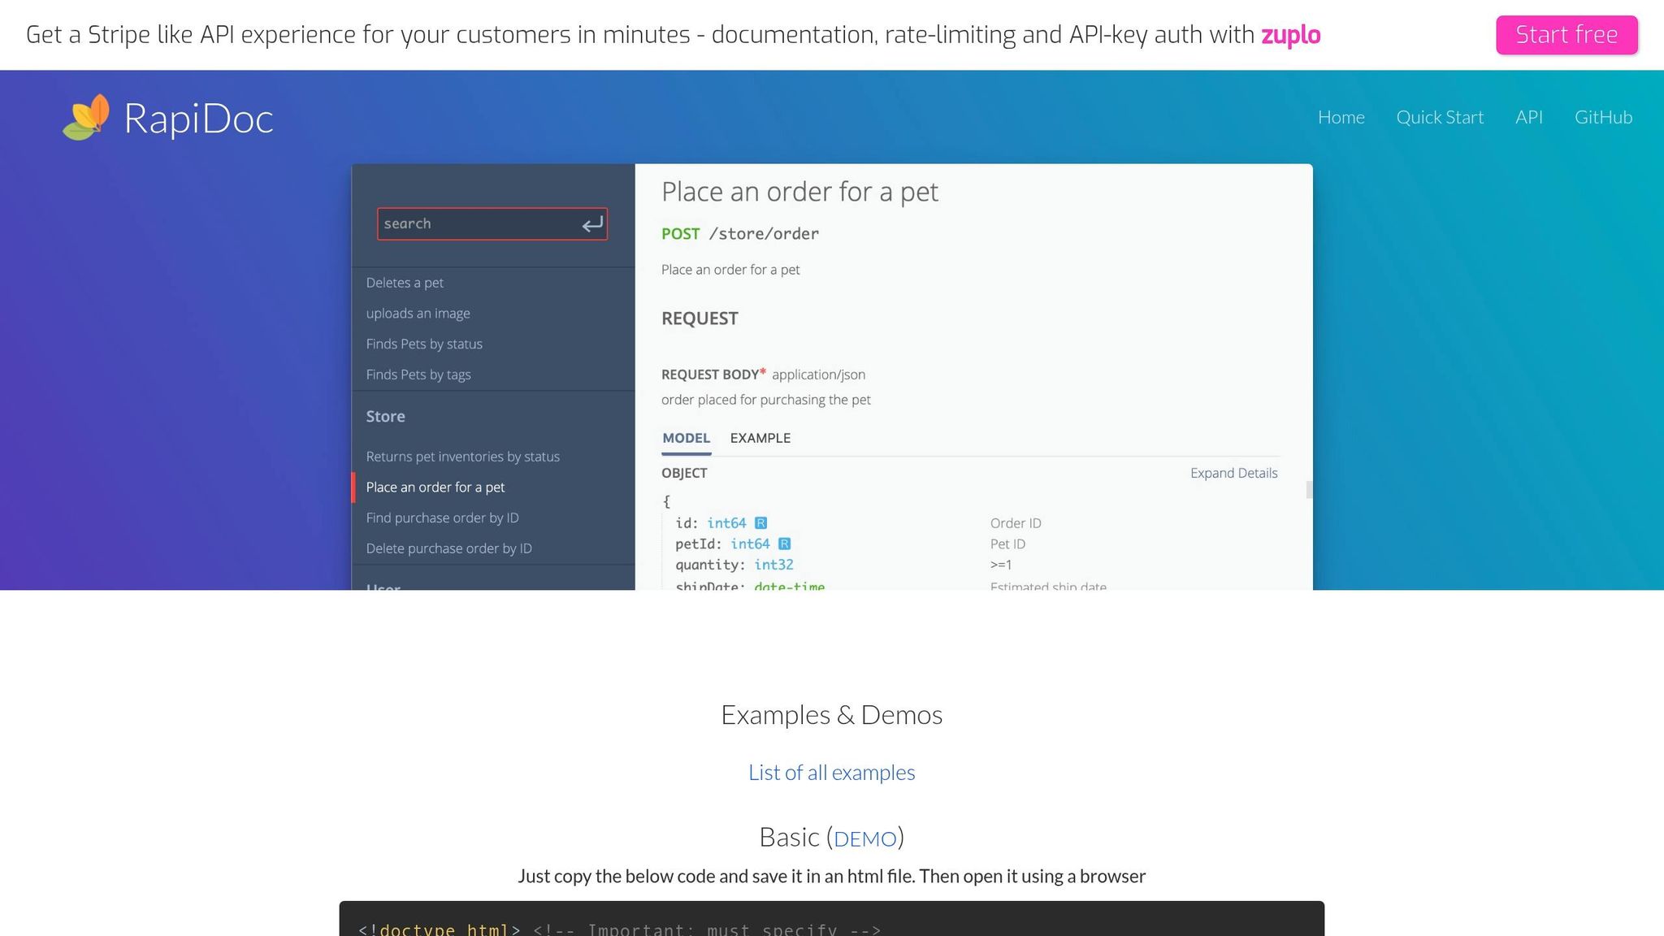This screenshot has width=1664, height=936.
Task: Switch to the MODEL tab
Action: pos(687,439)
